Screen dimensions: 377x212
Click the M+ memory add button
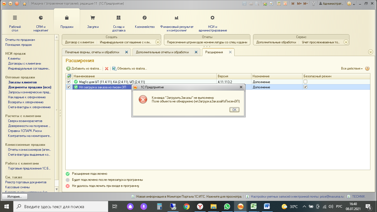click(299, 4)
